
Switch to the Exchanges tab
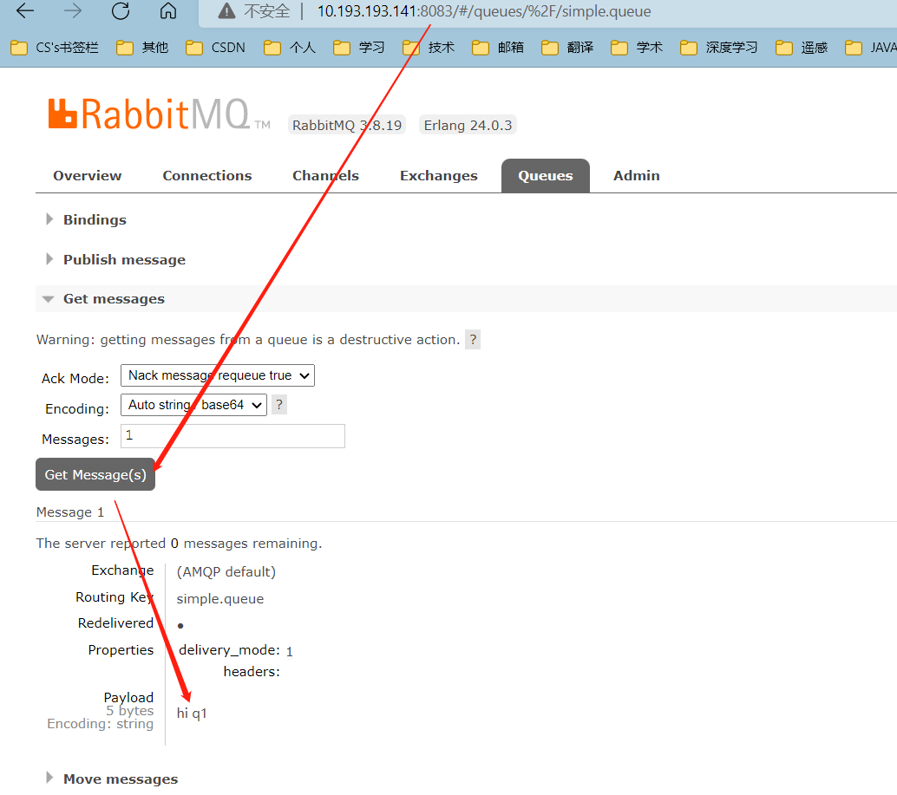pyautogui.click(x=439, y=175)
